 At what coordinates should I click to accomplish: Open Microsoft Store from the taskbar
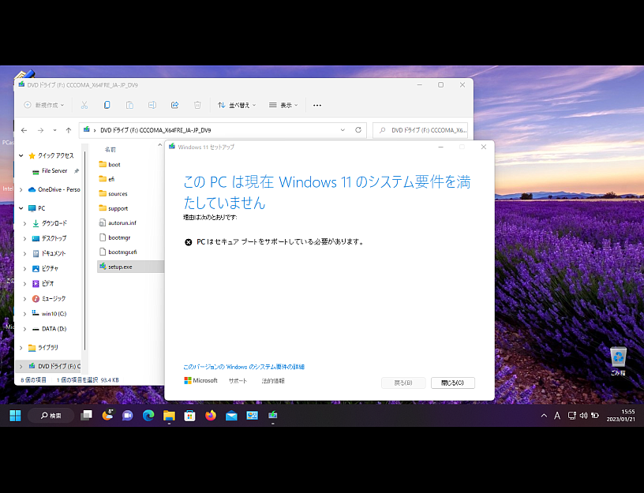tap(189, 416)
